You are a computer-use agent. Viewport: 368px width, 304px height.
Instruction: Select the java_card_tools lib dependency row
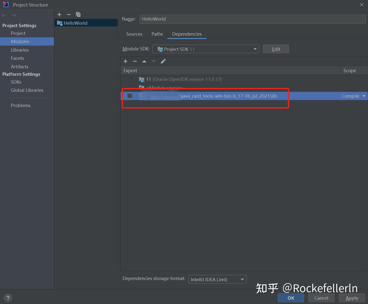[x=244, y=96]
